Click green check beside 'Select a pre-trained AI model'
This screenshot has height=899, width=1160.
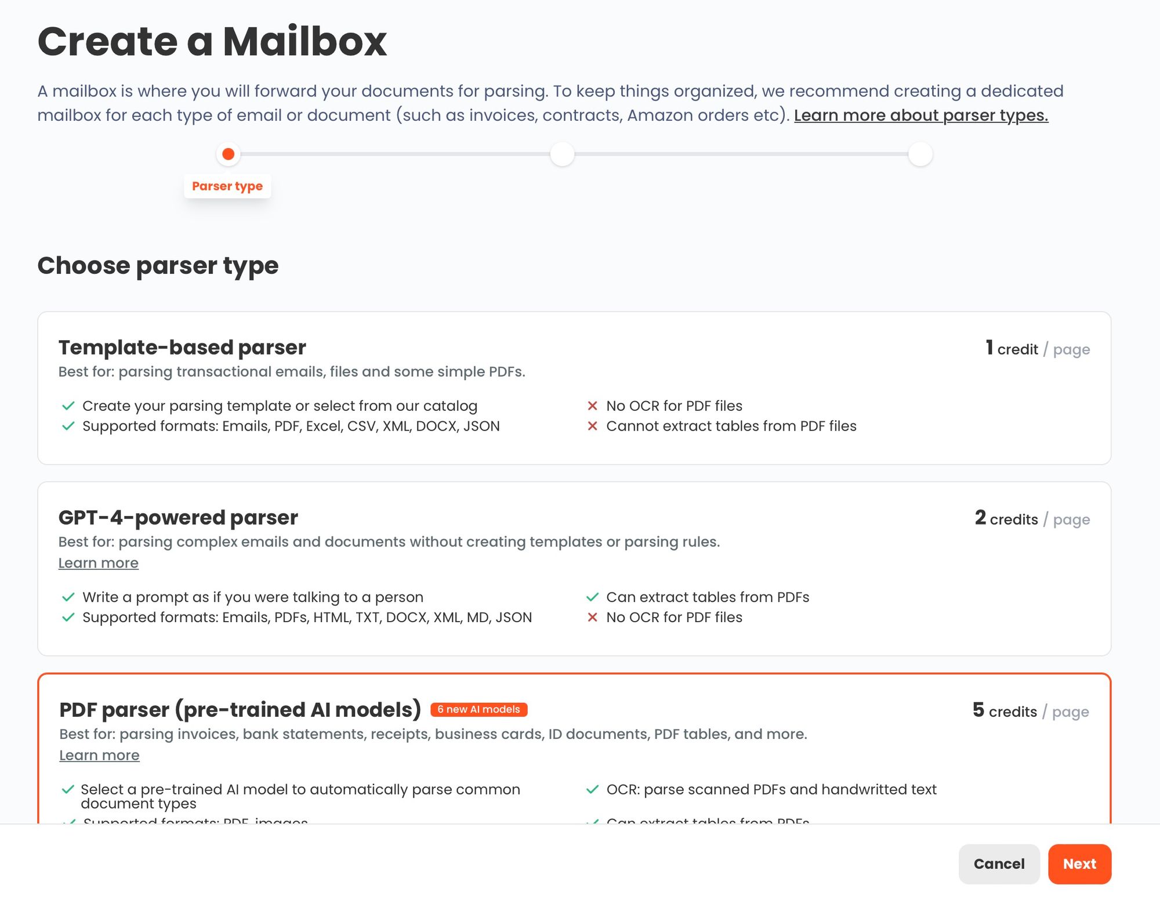point(68,789)
